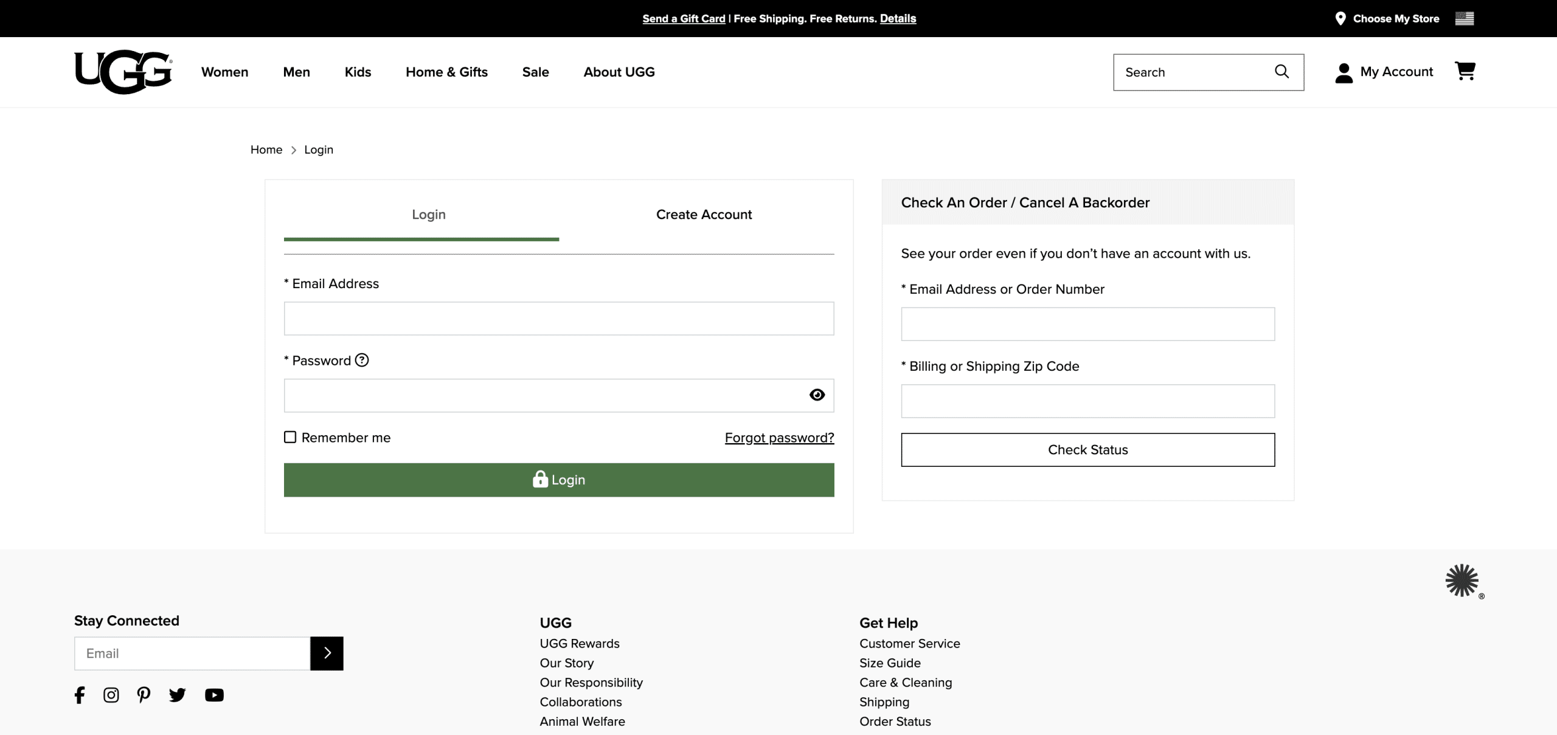Focus the Stay Connected Email field
The image size is (1557, 735).
192,654
